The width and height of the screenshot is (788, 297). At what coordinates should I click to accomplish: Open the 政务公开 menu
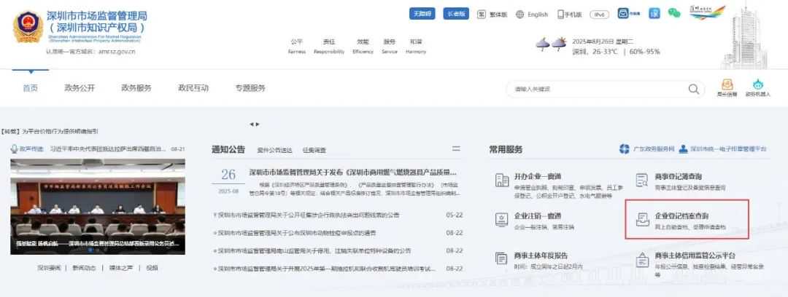80,88
